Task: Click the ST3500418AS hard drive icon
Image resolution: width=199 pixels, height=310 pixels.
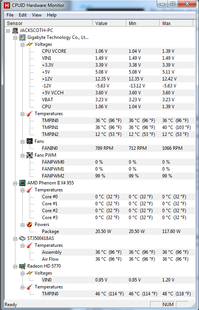Action: tap(22, 238)
